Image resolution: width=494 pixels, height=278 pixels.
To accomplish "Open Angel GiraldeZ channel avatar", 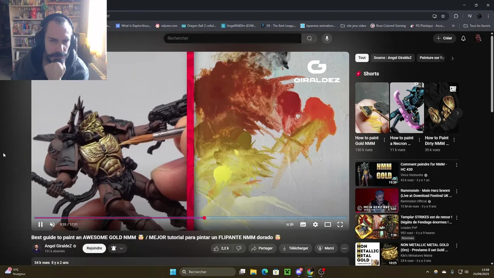I will coord(37,248).
